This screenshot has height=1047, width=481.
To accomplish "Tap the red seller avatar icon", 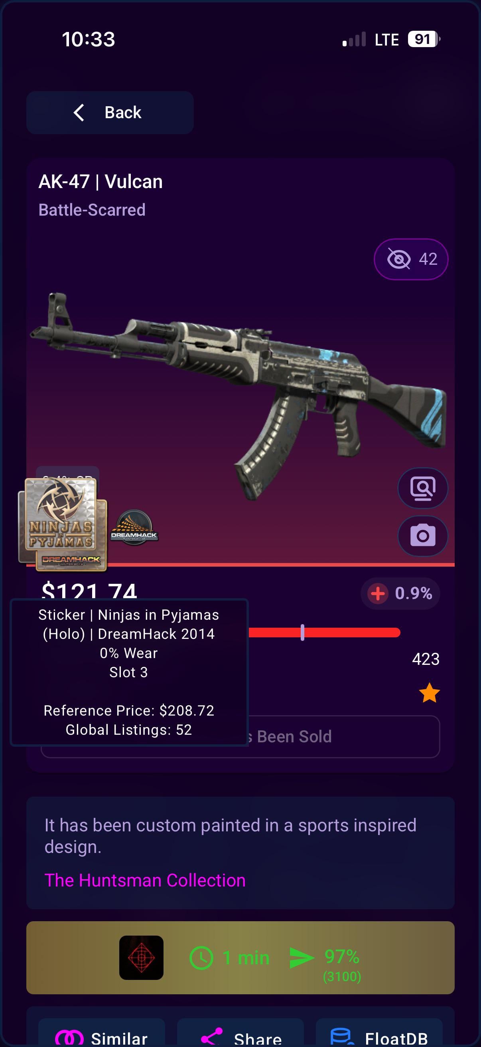I will click(141, 958).
